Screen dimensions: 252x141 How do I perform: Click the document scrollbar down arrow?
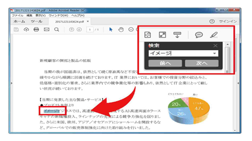pyautogui.click(x=235, y=130)
